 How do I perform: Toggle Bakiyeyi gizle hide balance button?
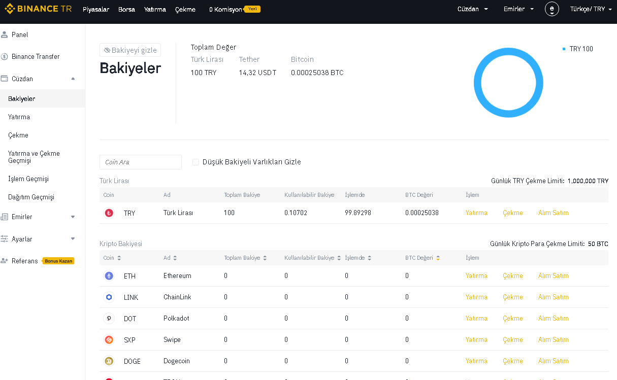[x=130, y=50]
